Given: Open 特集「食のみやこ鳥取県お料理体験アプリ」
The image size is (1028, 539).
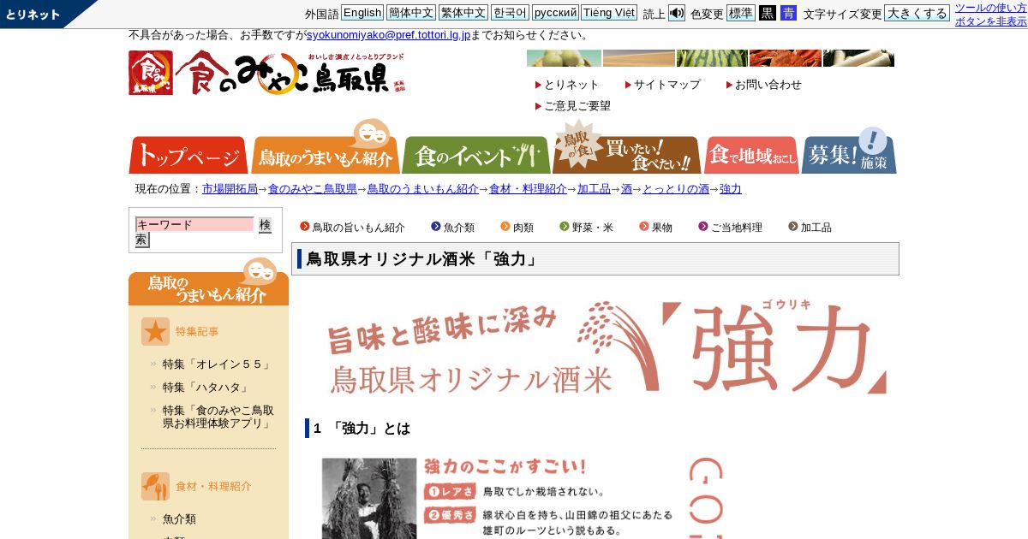Looking at the screenshot, I should point(218,417).
